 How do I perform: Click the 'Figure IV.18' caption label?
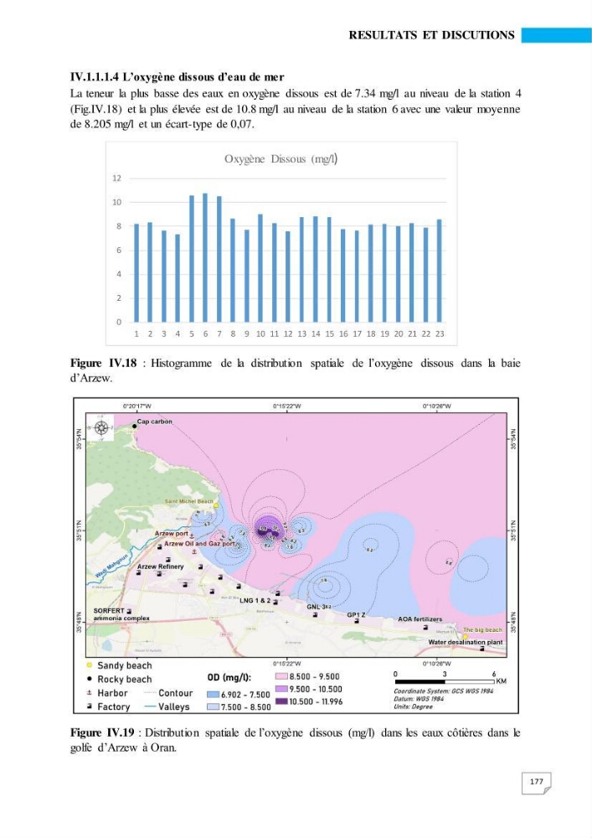coord(104,364)
